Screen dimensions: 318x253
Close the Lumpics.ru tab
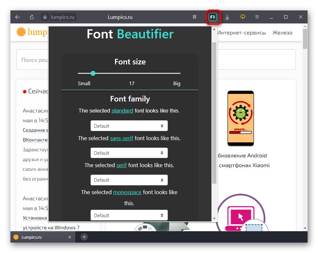pyautogui.click(x=70, y=237)
